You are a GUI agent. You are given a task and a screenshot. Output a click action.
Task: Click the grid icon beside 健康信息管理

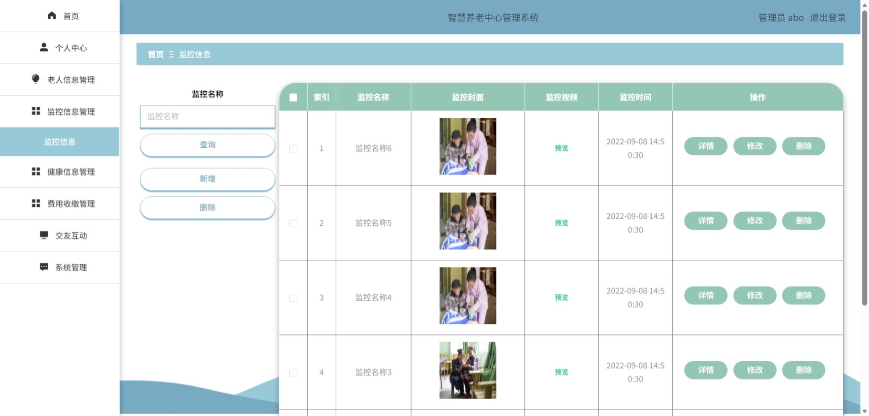(x=36, y=171)
